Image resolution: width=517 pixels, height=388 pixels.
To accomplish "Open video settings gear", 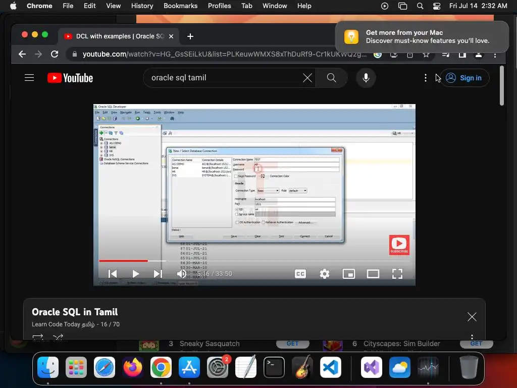I will [325, 274].
